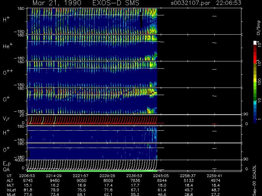Click the vertical 'Sep-00 2CA33L' stamp
262x196 pixels.
pos(254,181)
